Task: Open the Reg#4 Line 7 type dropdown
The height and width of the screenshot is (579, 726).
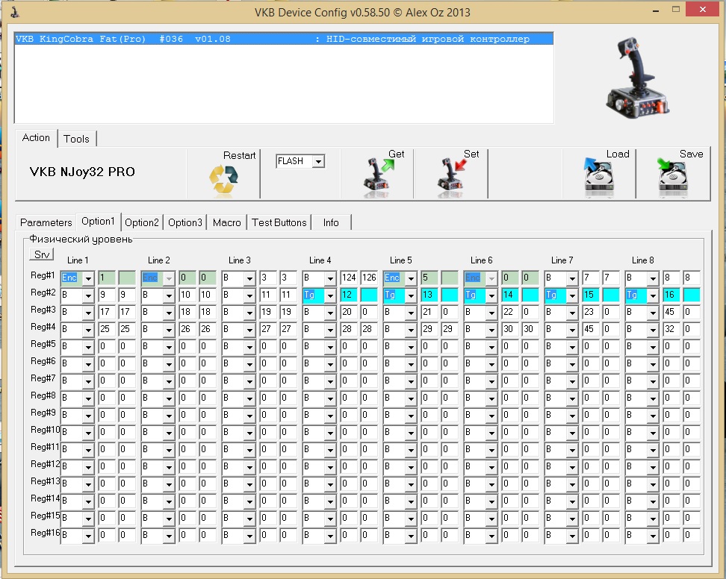Action: pyautogui.click(x=572, y=329)
